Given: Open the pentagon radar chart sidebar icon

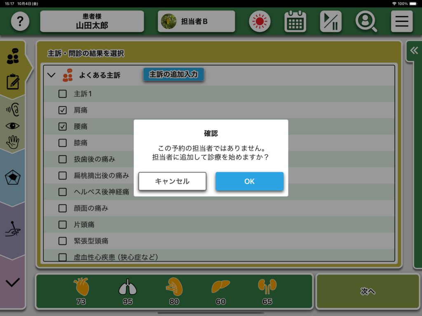Looking at the screenshot, I should [13, 177].
